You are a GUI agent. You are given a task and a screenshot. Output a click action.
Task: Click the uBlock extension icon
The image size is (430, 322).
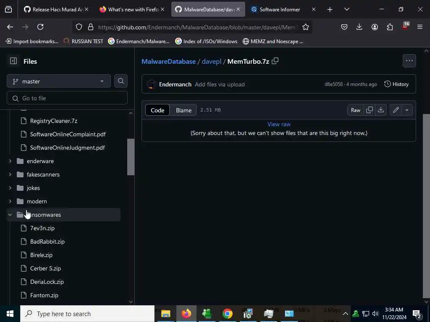tap(405, 26)
